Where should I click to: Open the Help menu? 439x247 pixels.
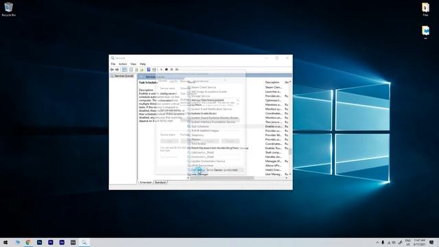(x=143, y=64)
